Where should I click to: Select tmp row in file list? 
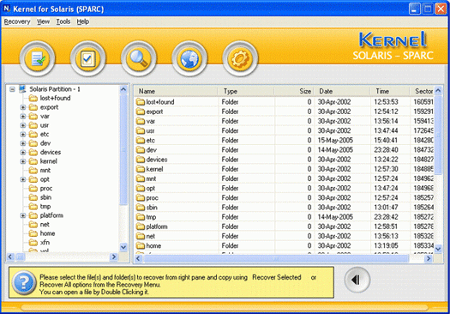[x=284, y=217]
